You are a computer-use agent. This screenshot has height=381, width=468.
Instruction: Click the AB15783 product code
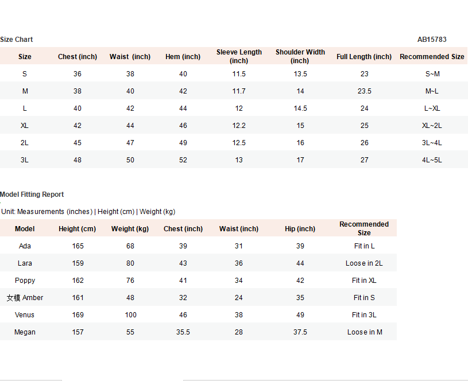click(x=432, y=40)
